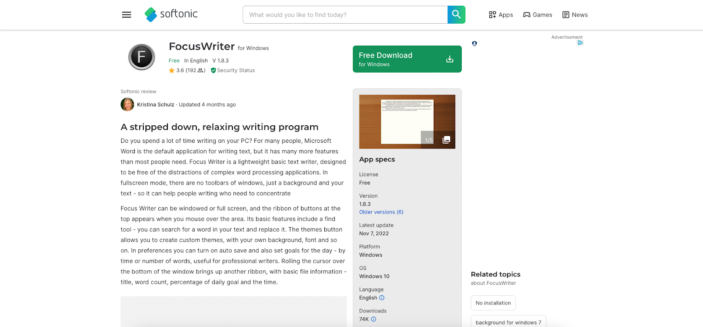Open the Apps menu
The image size is (703, 327).
pyautogui.click(x=501, y=15)
